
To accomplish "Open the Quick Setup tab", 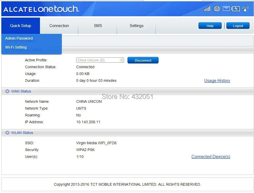I will coord(21,26).
